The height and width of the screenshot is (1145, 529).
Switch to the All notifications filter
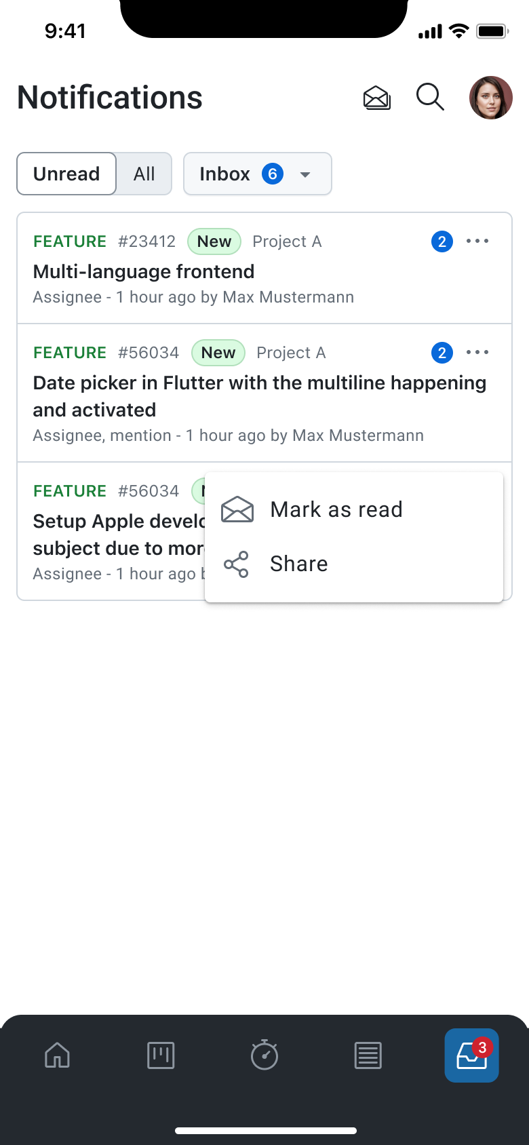click(x=144, y=174)
